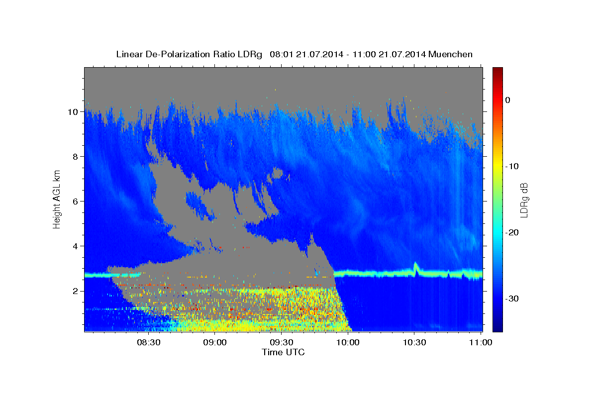The width and height of the screenshot is (597, 398).
Task: Click the height axis label '6'
Action: (76, 201)
